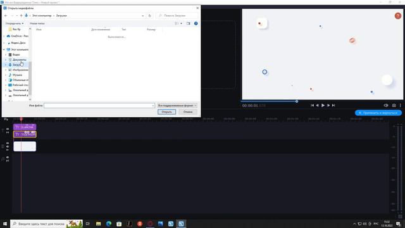
Task: Expand the Видео tree node
Action: (x=6, y=55)
